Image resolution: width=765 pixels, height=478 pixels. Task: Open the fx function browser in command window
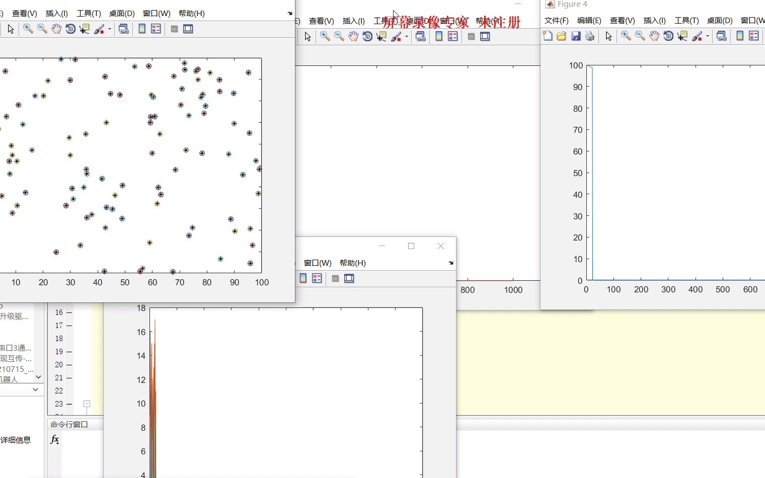[x=54, y=440]
